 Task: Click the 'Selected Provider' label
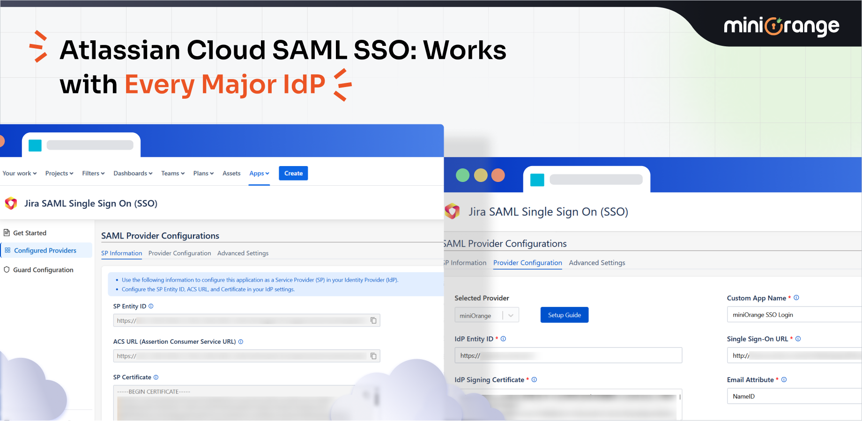[482, 298]
